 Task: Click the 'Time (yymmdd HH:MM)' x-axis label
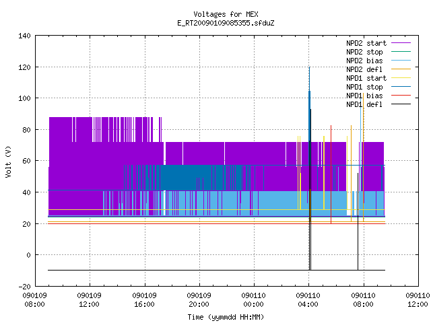pyautogui.click(x=226, y=317)
